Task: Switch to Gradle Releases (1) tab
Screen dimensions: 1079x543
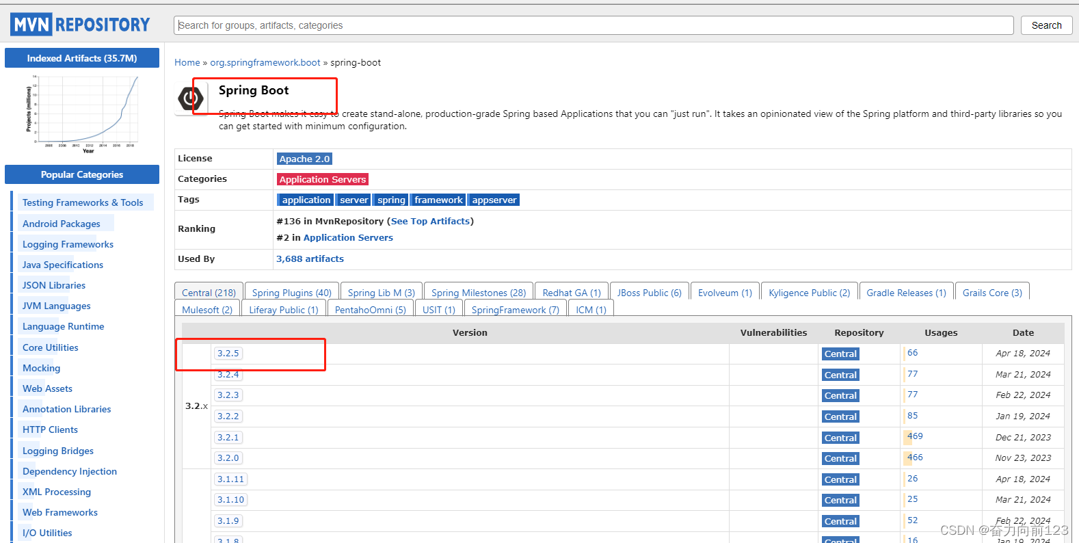Action: [907, 292]
